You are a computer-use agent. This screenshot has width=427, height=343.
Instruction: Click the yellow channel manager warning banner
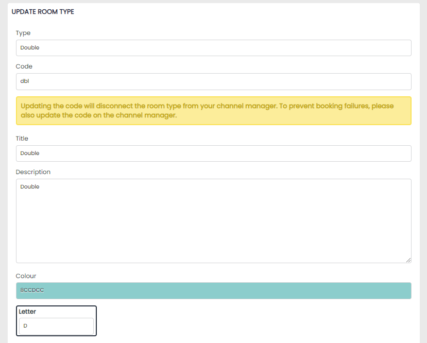(x=213, y=111)
